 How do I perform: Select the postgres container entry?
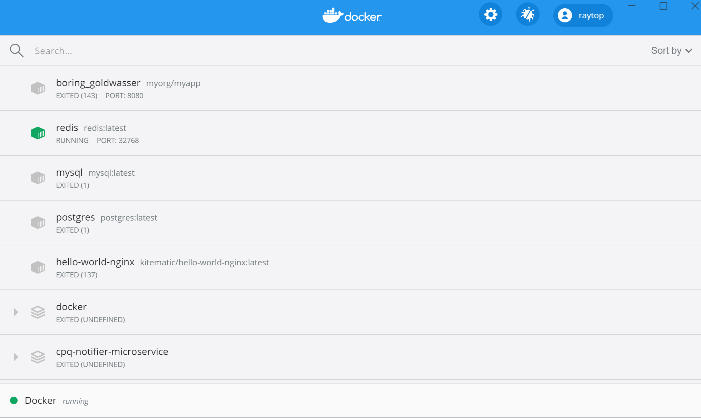click(75, 217)
